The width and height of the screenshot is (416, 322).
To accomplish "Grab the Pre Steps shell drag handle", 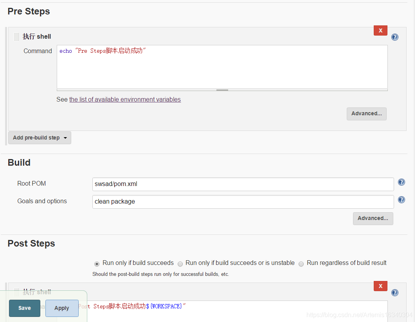I will [16, 37].
